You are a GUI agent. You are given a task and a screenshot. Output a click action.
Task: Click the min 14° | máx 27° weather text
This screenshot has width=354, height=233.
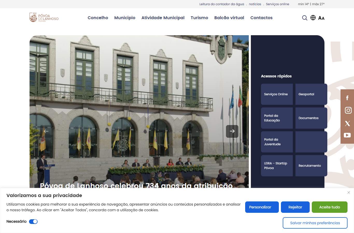[311, 4]
